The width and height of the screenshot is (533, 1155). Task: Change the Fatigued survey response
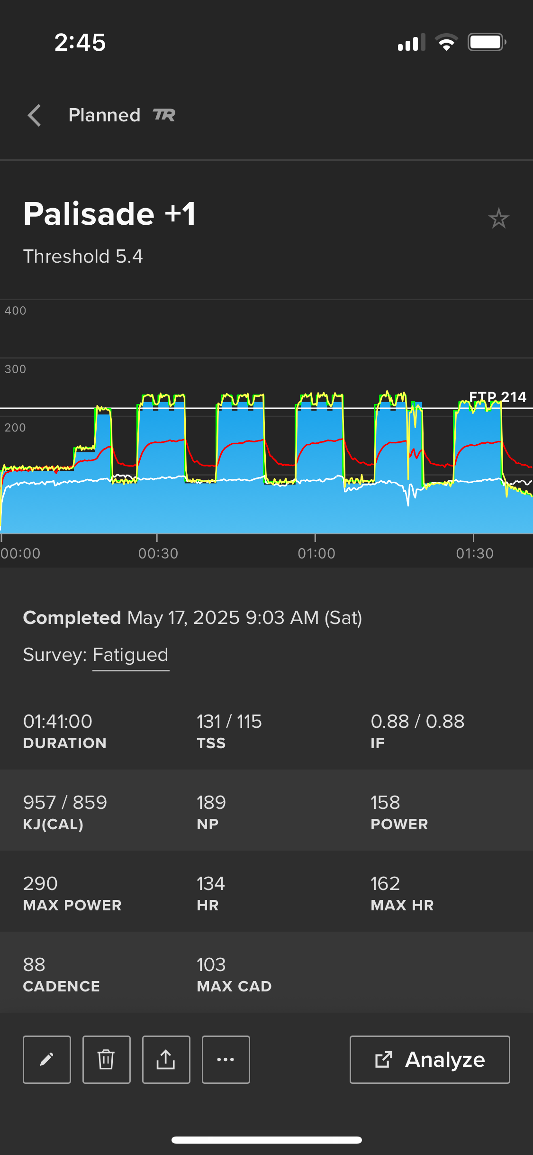pos(131,655)
